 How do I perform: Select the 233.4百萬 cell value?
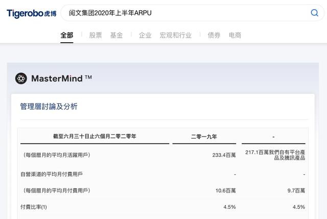point(224,155)
